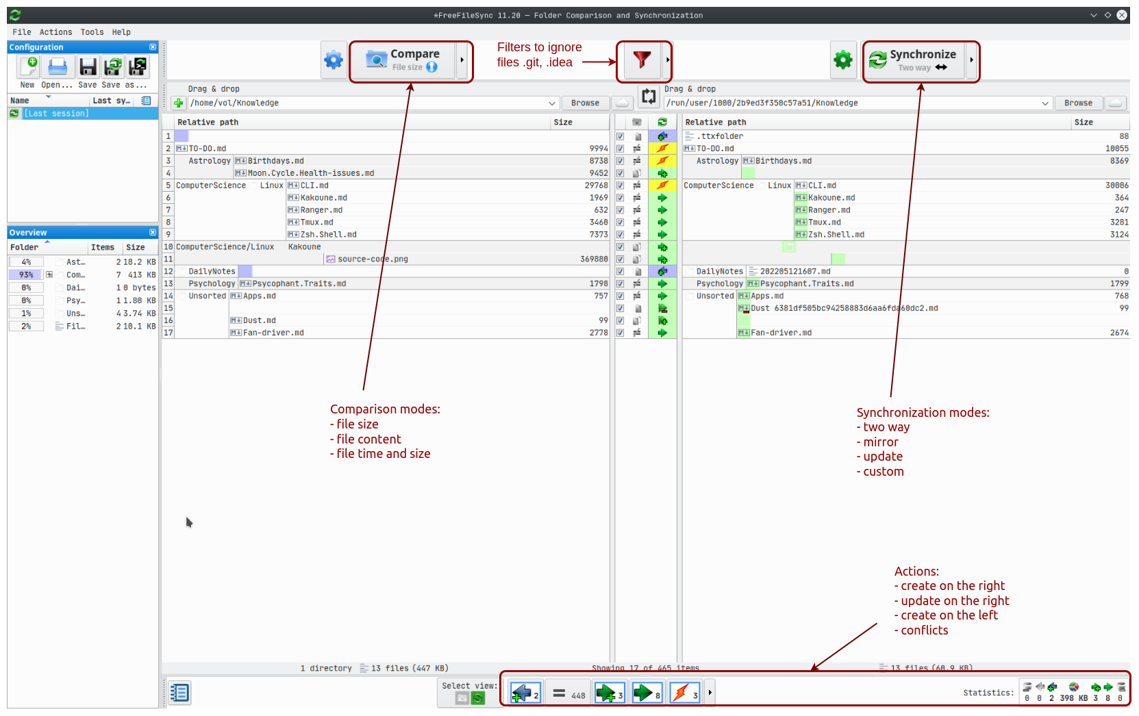Open cloud storage for the left folder
Image resolution: width=1139 pixels, height=716 pixels.
point(623,103)
